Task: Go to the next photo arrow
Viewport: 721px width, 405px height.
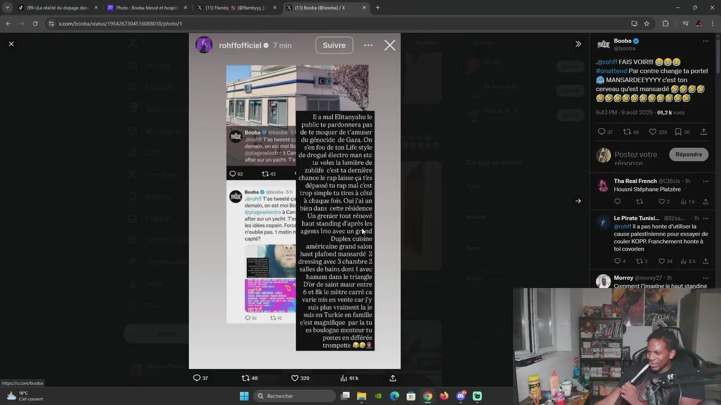Action: tap(578, 201)
